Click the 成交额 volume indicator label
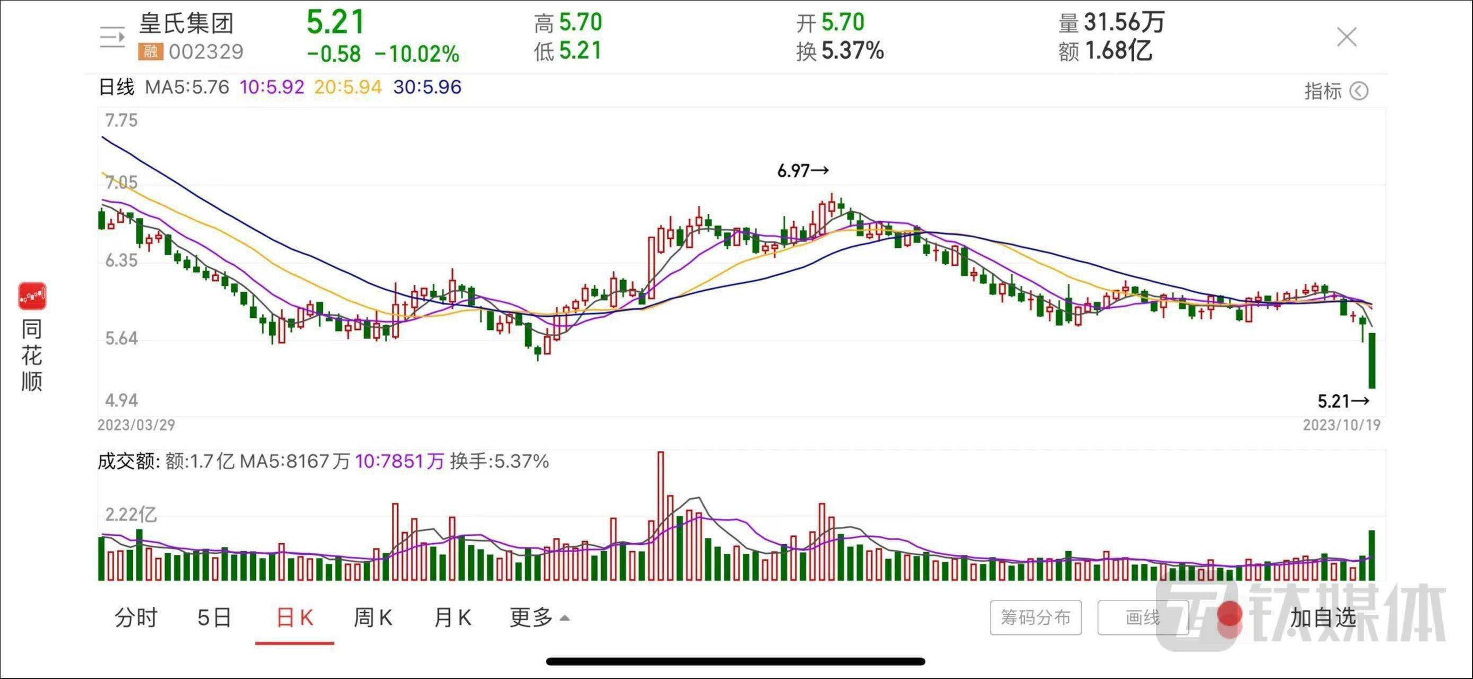Screen dimensions: 1473x679 [x=128, y=461]
